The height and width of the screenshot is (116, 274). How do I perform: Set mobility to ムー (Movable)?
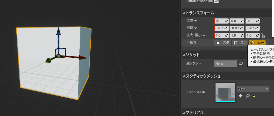click(257, 43)
